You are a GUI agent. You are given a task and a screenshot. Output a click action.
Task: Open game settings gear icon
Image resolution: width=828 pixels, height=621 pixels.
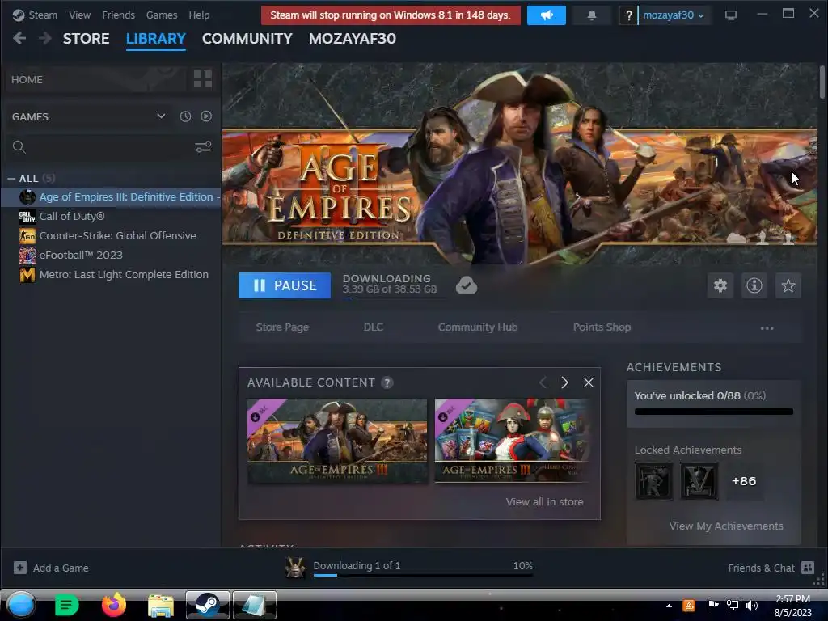pyautogui.click(x=720, y=285)
